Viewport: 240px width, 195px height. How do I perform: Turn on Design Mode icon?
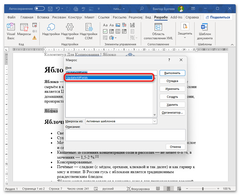pyautogui.click(x=132, y=25)
